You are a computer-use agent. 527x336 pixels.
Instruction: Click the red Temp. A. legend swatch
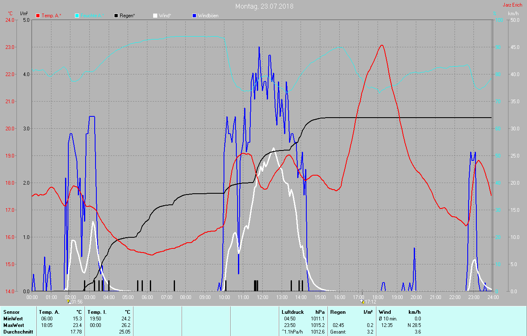(x=38, y=16)
